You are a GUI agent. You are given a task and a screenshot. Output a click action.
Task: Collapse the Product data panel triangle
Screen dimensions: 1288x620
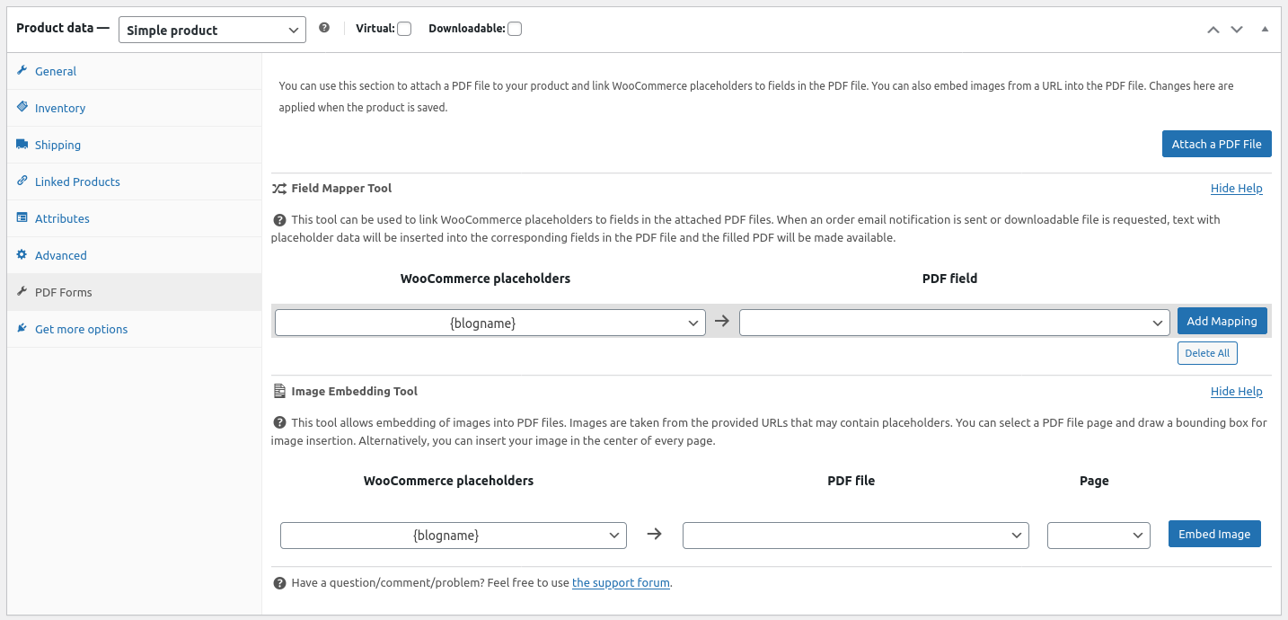(x=1265, y=29)
